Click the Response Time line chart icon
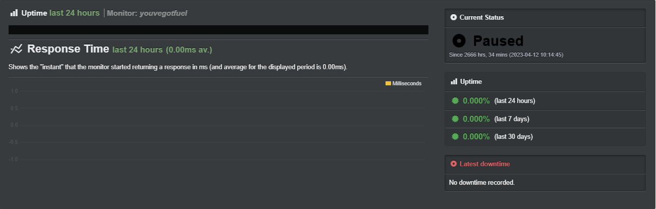The height and width of the screenshot is (209, 656). (x=16, y=49)
